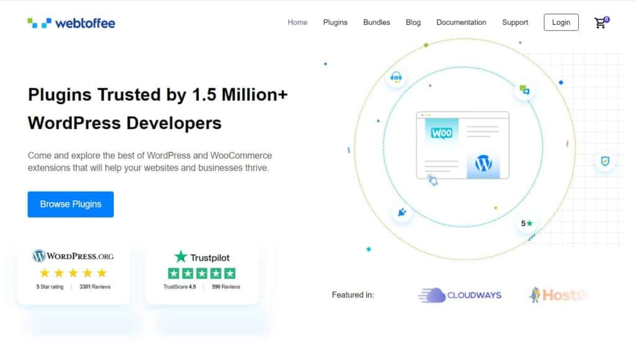The image size is (636, 343).
Task: Click the gold WordPress.org rating stars
Action: coord(73,273)
